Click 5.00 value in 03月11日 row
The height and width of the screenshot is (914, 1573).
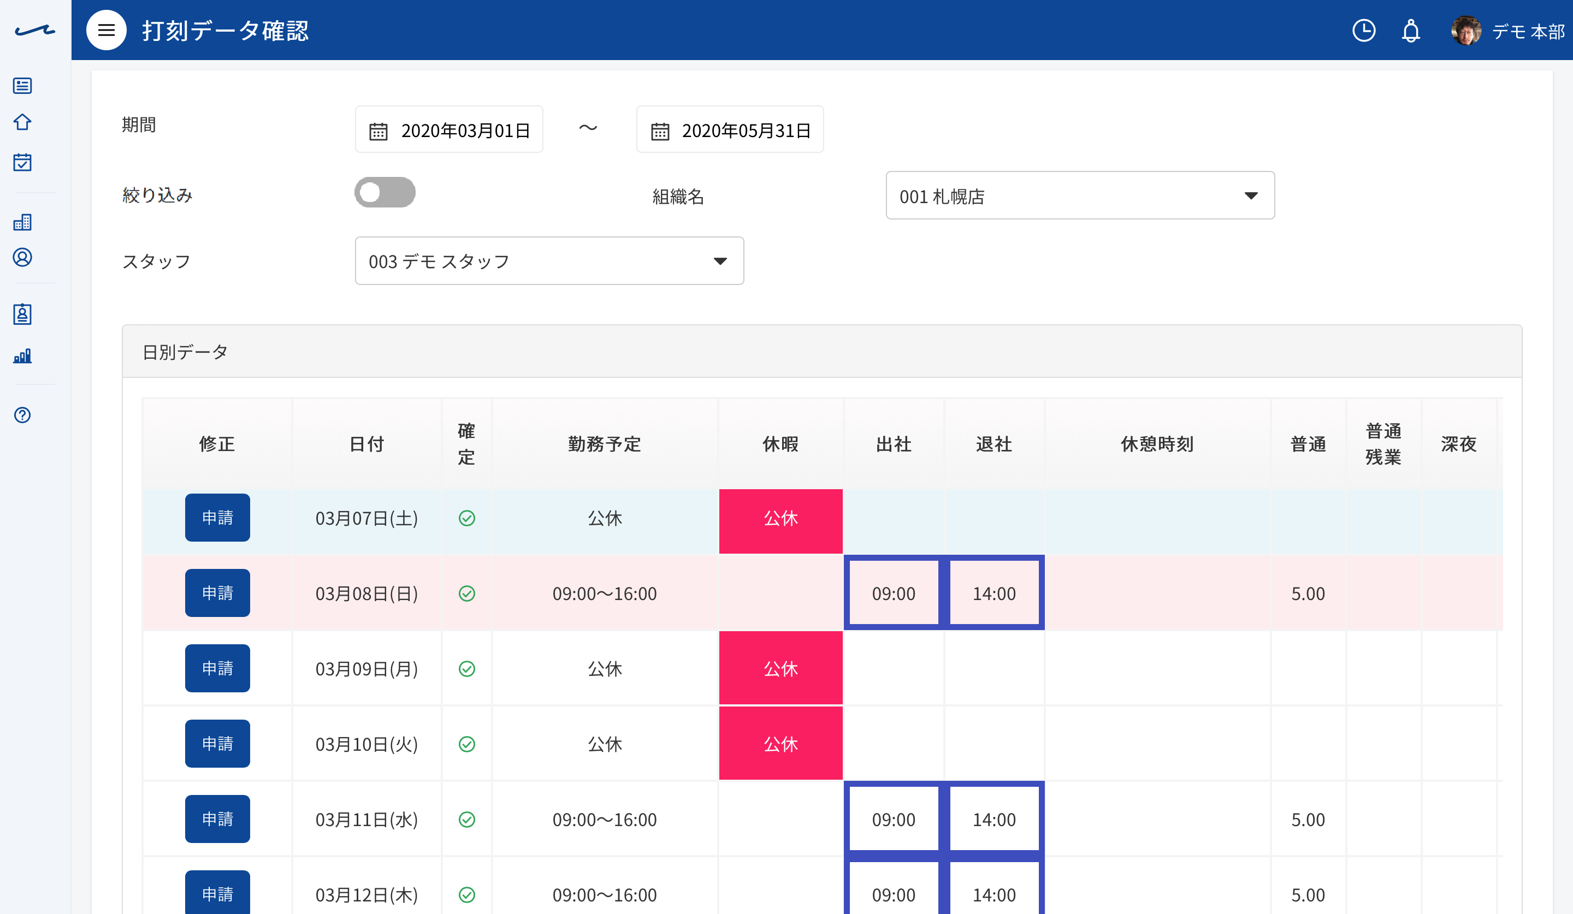1308,819
